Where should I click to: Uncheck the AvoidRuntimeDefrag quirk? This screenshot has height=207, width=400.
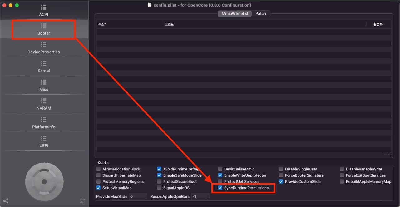(x=160, y=169)
